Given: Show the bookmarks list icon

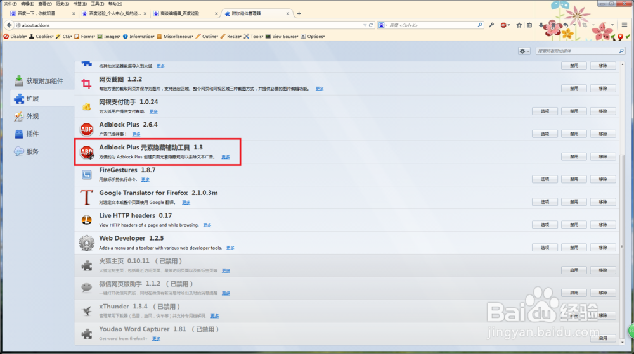Looking at the screenshot, I should [529, 25].
